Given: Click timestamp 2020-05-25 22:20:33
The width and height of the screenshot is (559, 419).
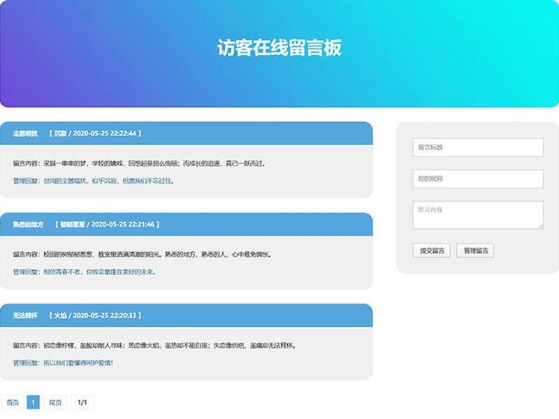Looking at the screenshot, I should pos(104,316).
